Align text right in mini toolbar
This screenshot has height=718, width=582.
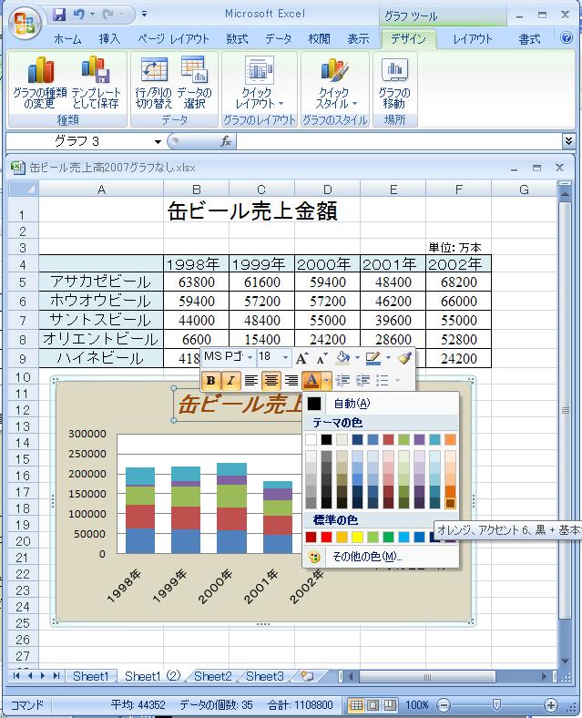tap(291, 381)
